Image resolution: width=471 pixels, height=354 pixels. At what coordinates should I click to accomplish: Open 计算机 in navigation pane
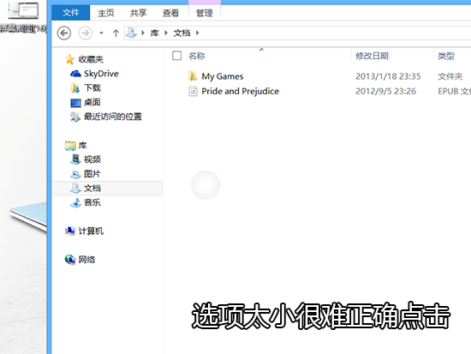(91, 231)
